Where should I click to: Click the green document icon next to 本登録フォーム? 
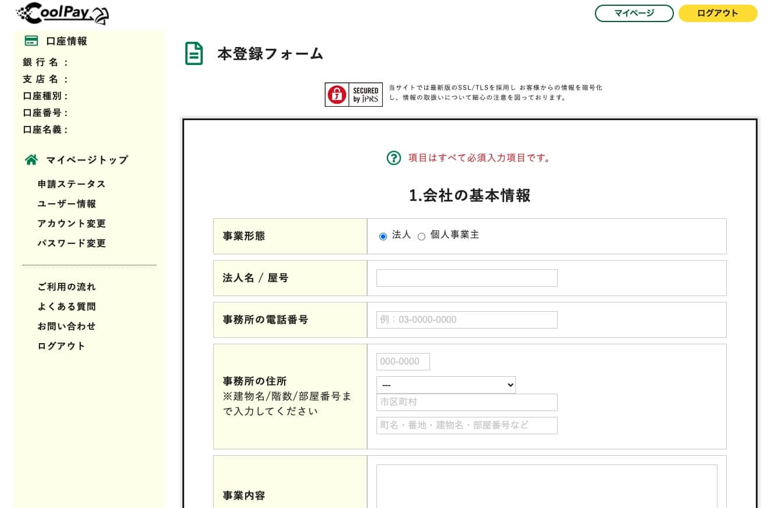pos(193,53)
